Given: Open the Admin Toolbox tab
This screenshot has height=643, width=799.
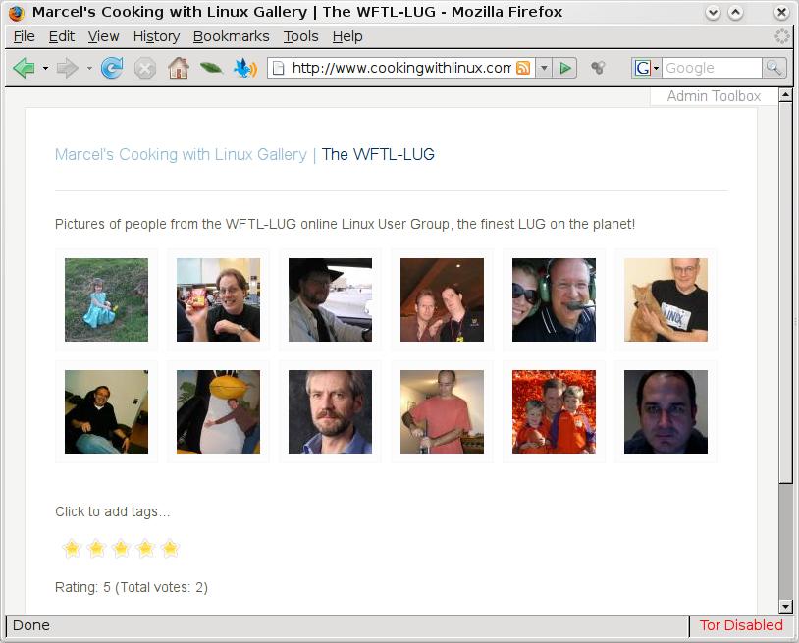Looking at the screenshot, I should 714,96.
